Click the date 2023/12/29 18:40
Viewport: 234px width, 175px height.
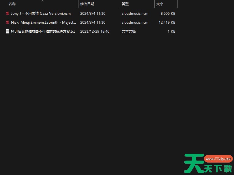[x=95, y=31]
